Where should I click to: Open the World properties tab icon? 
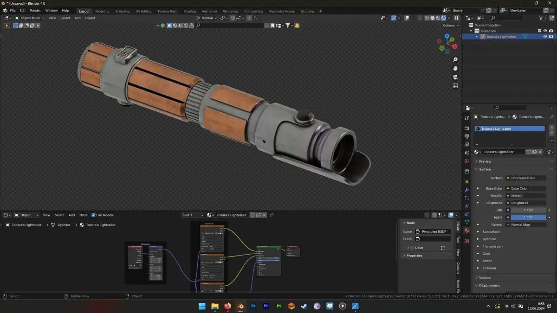click(x=466, y=161)
